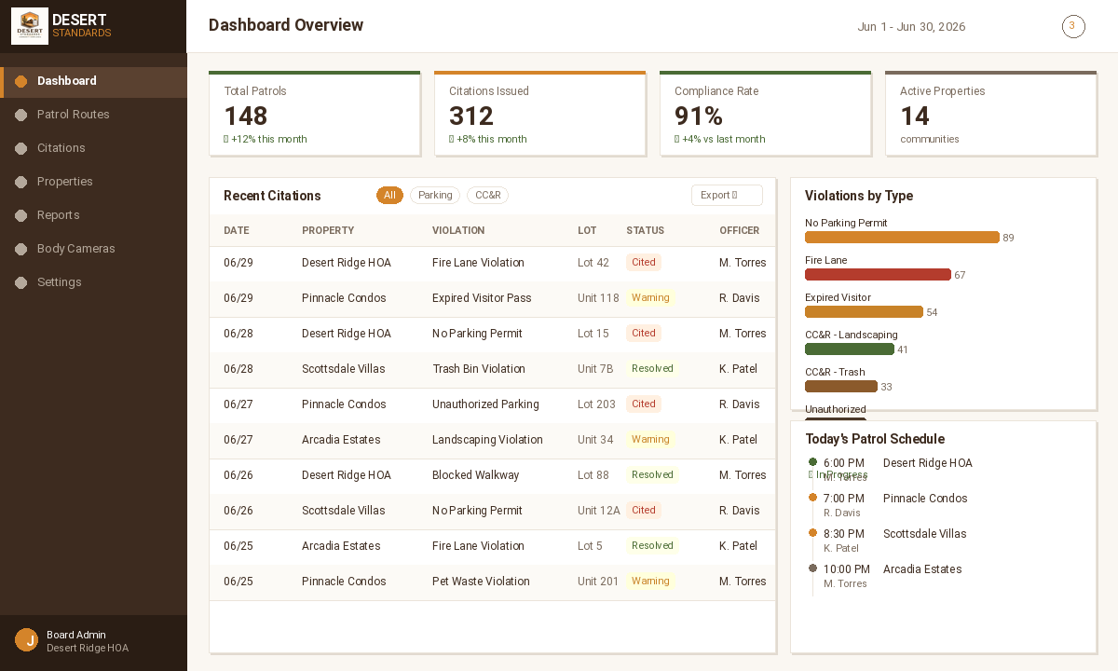Click the Expired Visitor bar (54)

coord(864,312)
